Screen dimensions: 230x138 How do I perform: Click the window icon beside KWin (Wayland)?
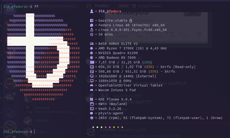pyautogui.click(x=92, y=104)
